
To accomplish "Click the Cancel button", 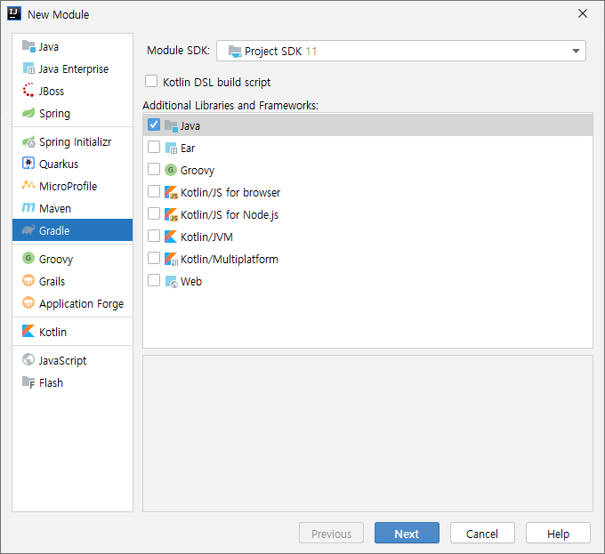I will [482, 534].
